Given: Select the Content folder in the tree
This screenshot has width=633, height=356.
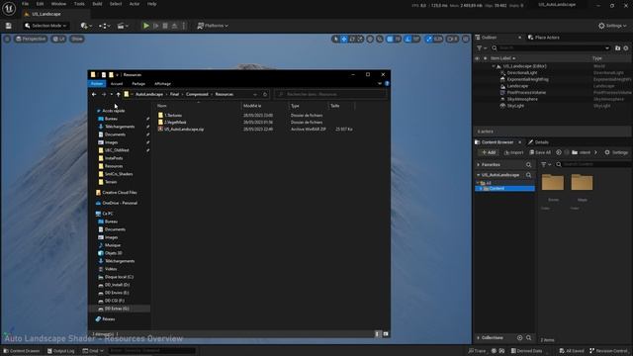Looking at the screenshot, I should pos(504,189).
